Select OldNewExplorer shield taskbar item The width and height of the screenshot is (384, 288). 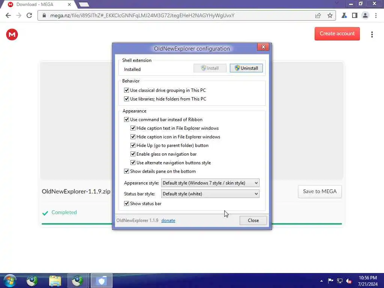coord(102,280)
